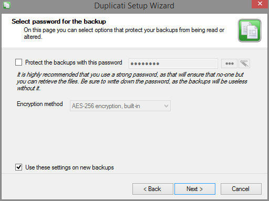
Task: Show password using the three dots button
Action: pyautogui.click(x=229, y=64)
